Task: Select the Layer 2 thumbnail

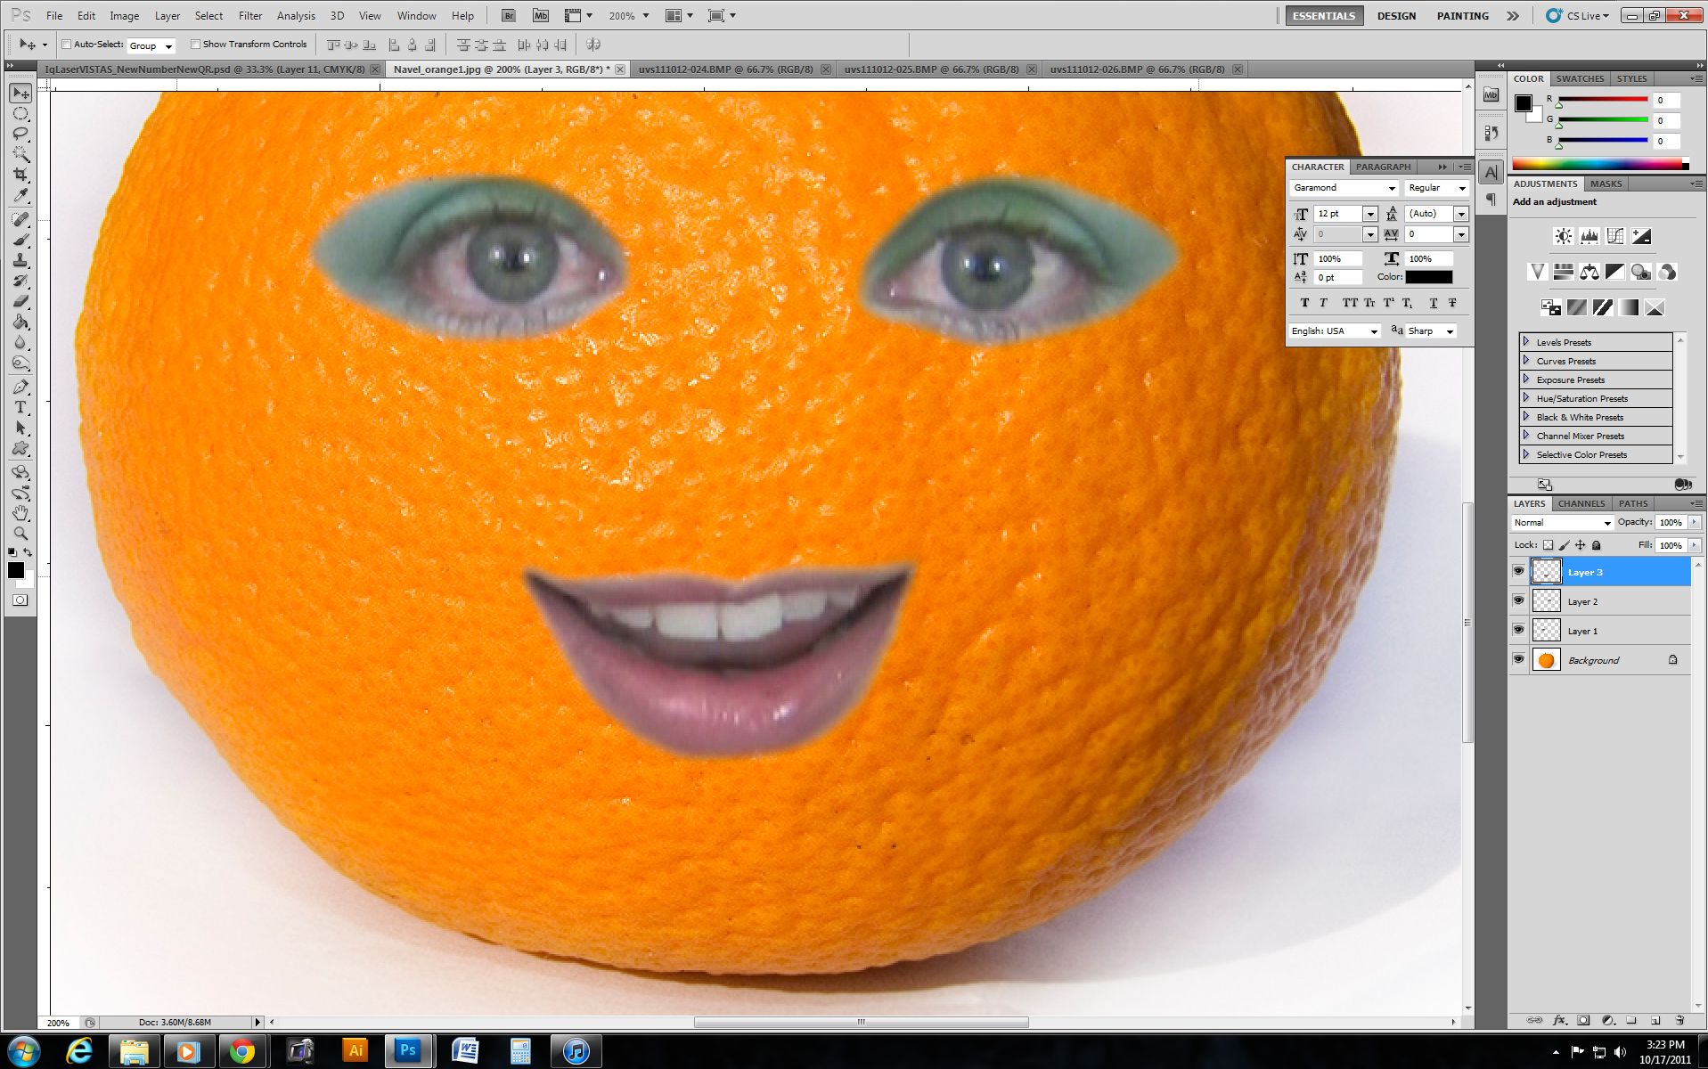Action: coord(1546,601)
